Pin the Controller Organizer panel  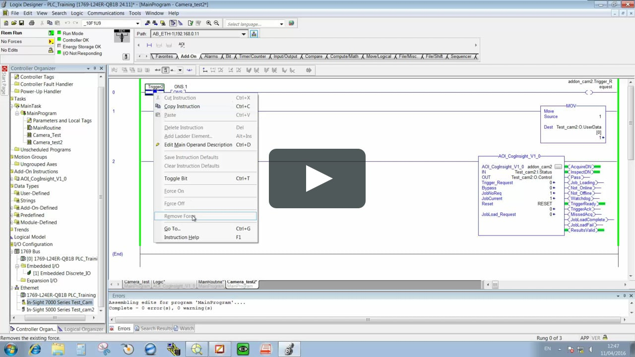click(95, 68)
